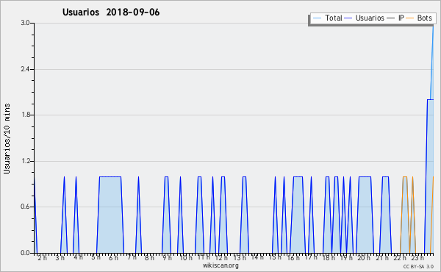Click the '3 h' x-axis label

point(60,258)
